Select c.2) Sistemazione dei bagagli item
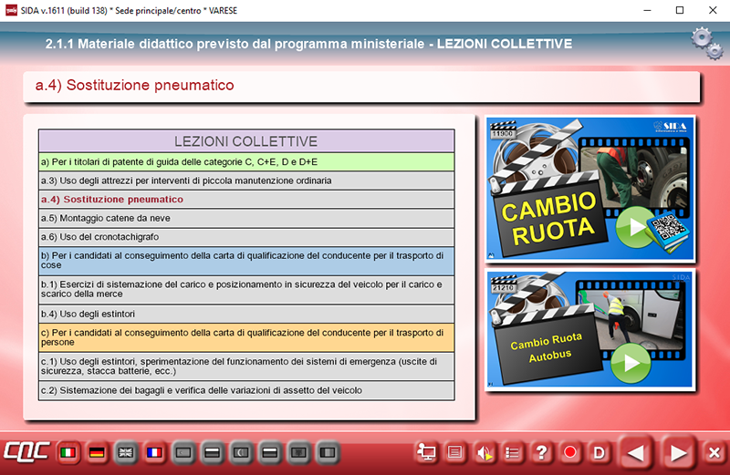Image resolution: width=730 pixels, height=475 pixels. click(245, 390)
